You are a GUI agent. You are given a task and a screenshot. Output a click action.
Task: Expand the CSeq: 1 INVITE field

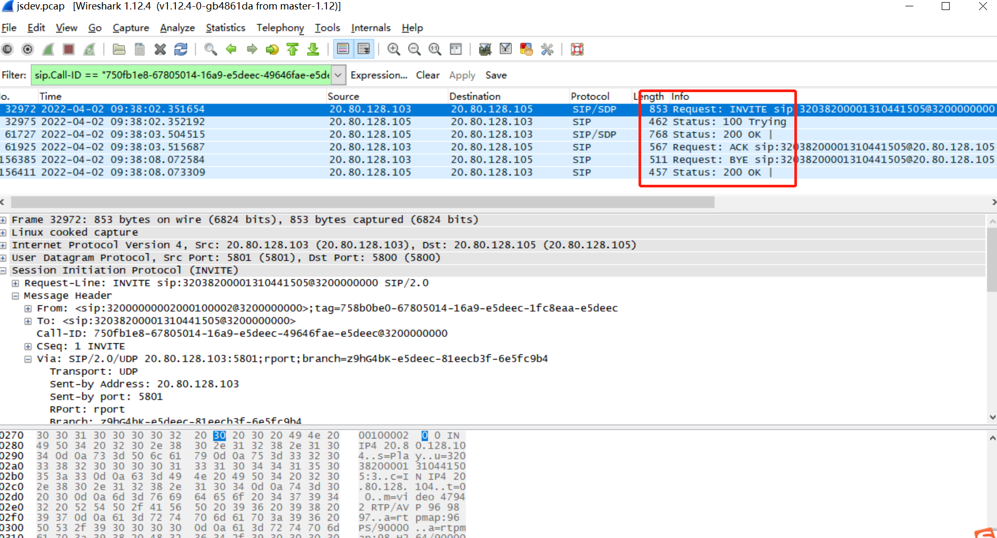tap(28, 346)
